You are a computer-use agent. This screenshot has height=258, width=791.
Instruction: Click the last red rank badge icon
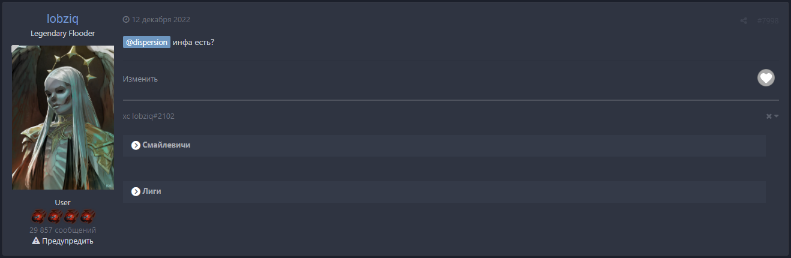coord(88,216)
